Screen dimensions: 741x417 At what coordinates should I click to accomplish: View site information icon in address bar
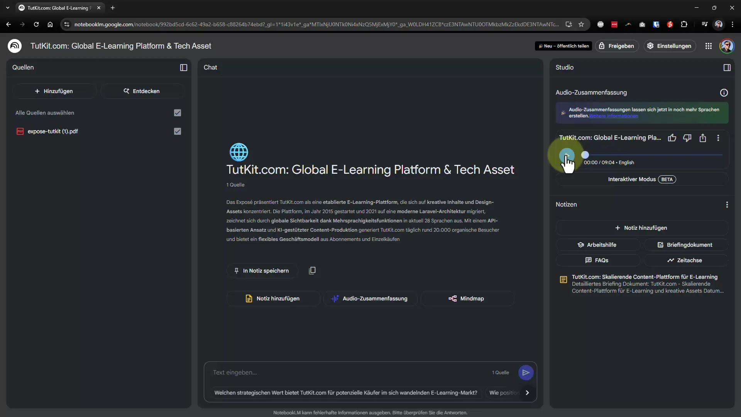[x=67, y=24]
